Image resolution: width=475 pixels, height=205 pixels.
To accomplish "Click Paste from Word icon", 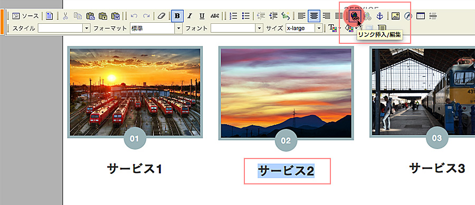I will [x=115, y=16].
